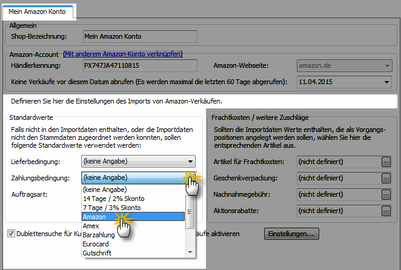
Task: Pick Amazon from the payment list
Action: (x=133, y=217)
